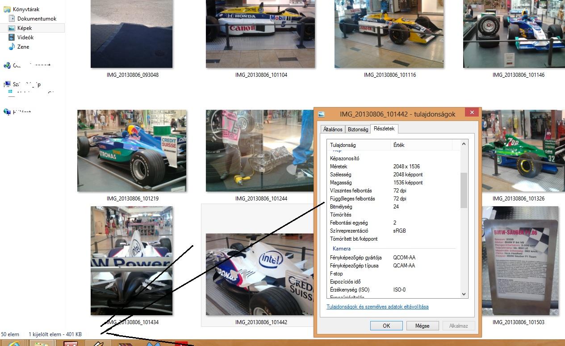
Task: Click the Videók filmstrip icon
Action: point(12,38)
